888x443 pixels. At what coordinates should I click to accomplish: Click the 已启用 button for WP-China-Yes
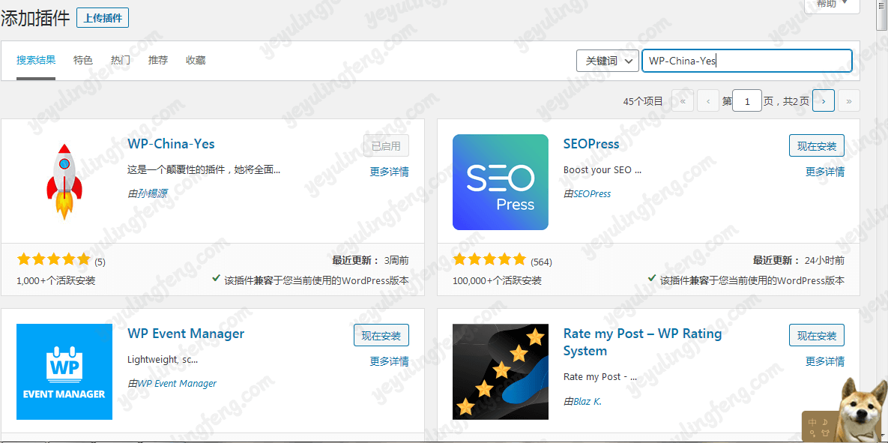[x=386, y=145]
